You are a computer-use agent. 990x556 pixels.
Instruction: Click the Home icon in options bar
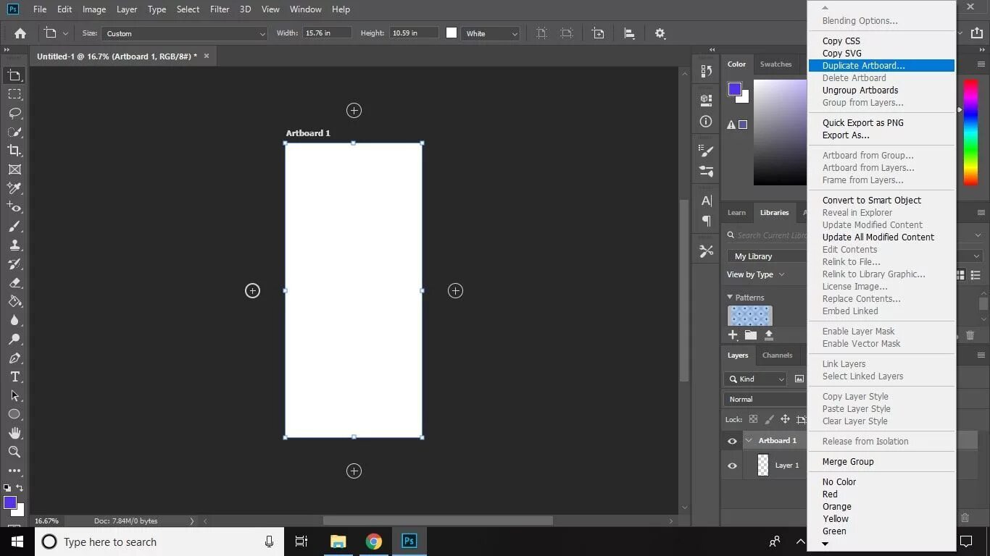(x=20, y=33)
